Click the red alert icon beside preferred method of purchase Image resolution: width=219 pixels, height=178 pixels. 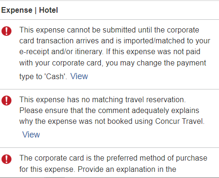pyautogui.click(x=7, y=159)
